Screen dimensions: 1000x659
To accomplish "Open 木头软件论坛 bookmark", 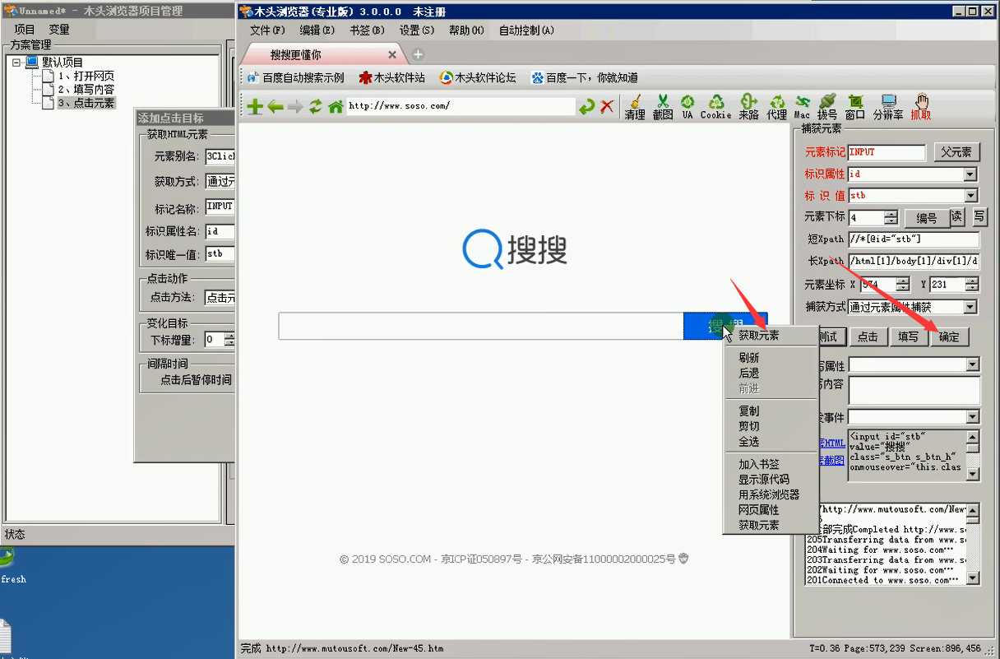I will pos(478,77).
